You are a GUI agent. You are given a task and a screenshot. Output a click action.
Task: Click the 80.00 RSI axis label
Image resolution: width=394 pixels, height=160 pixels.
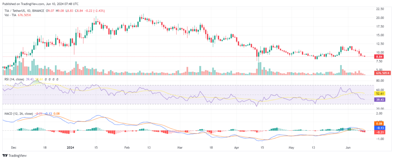[x=380, y=81]
